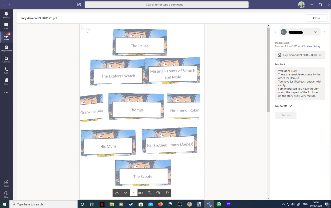Close the student work viewer
The image size is (331, 208).
316,18
